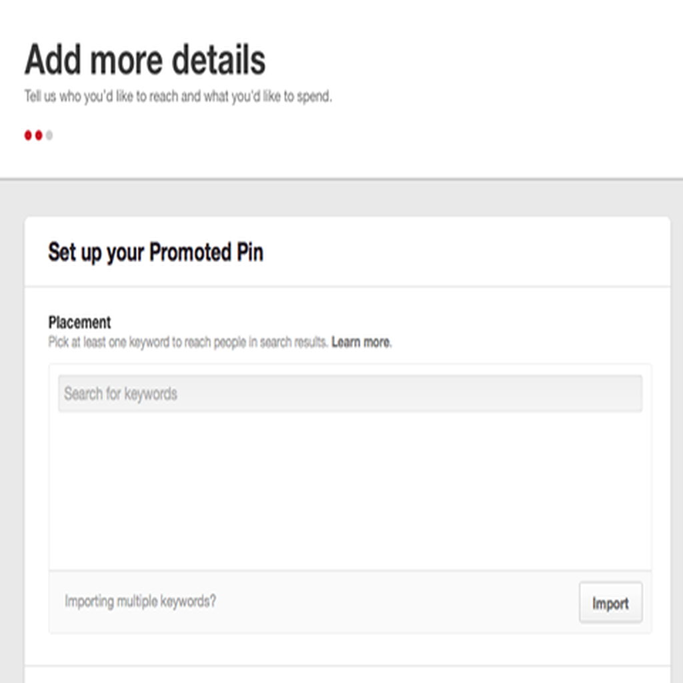The image size is (683, 683).
Task: Click the 'Tell us who you'd like to reach' subtitle
Action: [x=178, y=96]
